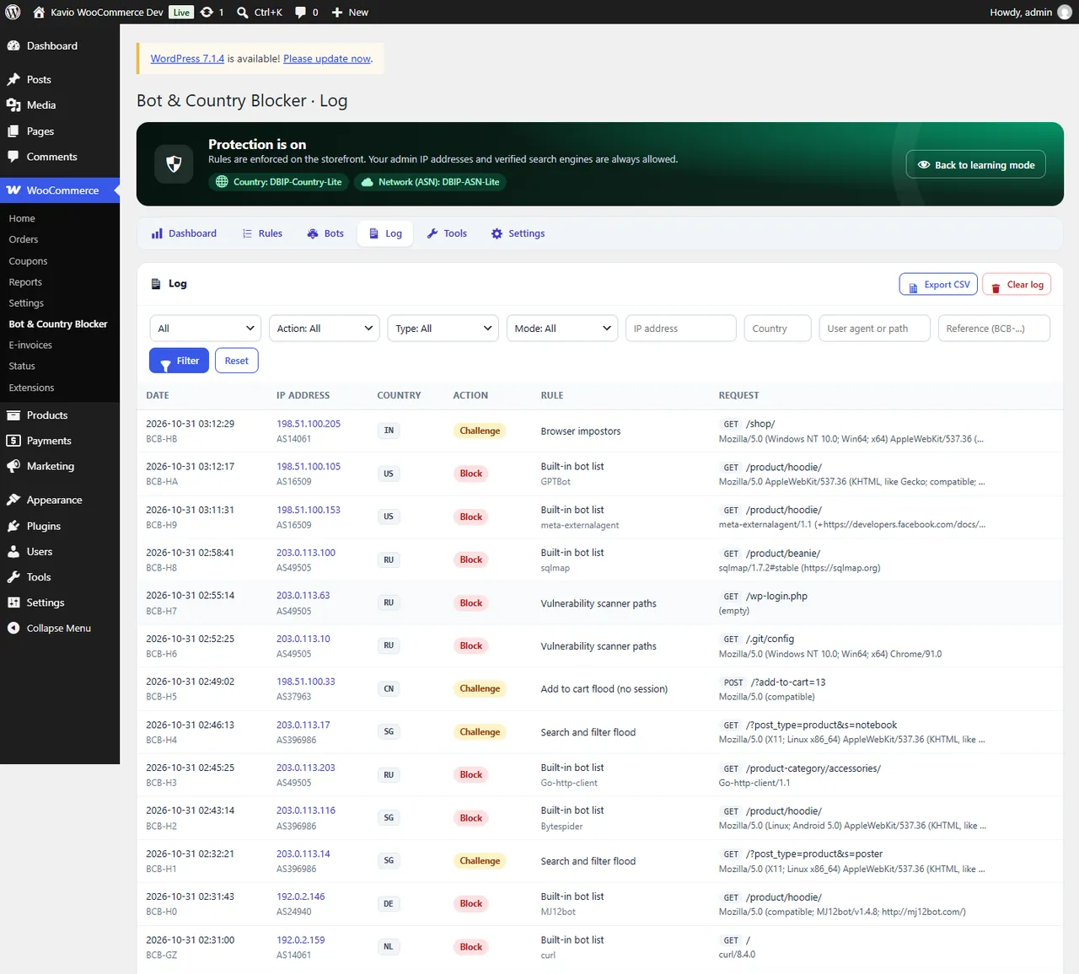Open IP 203.0.113.63 link
This screenshot has width=1079, height=974.
point(303,596)
